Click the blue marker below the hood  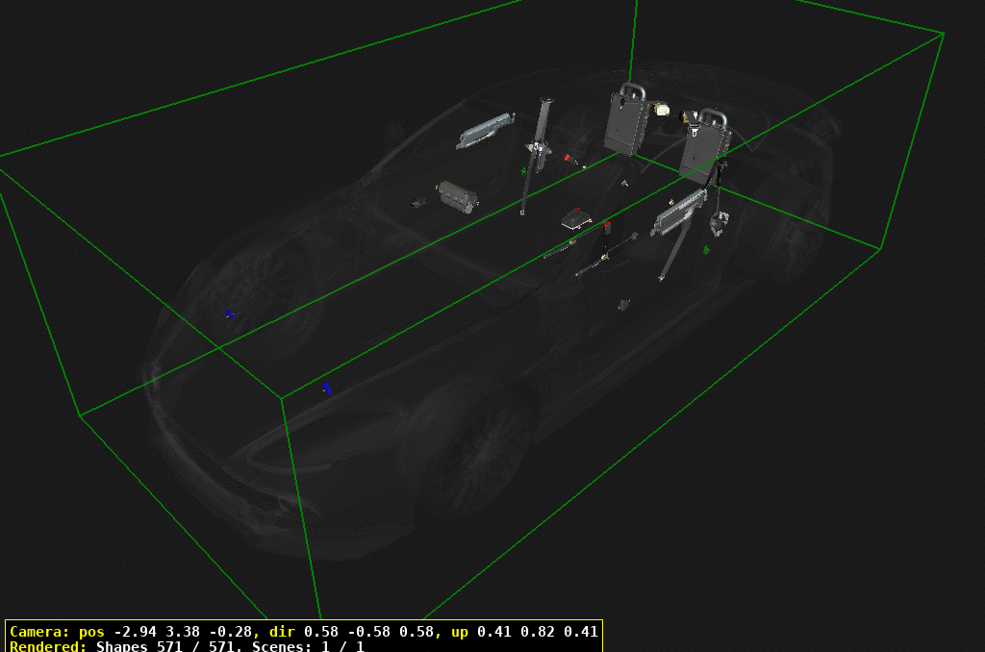328,389
